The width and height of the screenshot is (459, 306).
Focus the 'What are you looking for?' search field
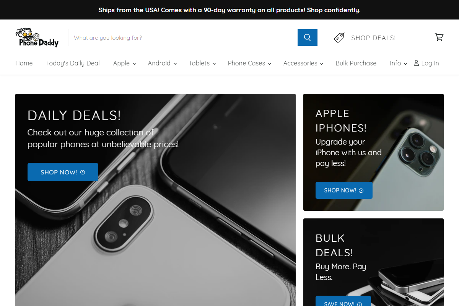(x=183, y=37)
